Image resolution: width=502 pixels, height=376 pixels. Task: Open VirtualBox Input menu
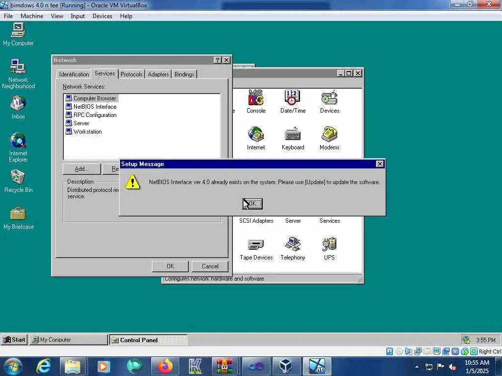[x=77, y=16]
